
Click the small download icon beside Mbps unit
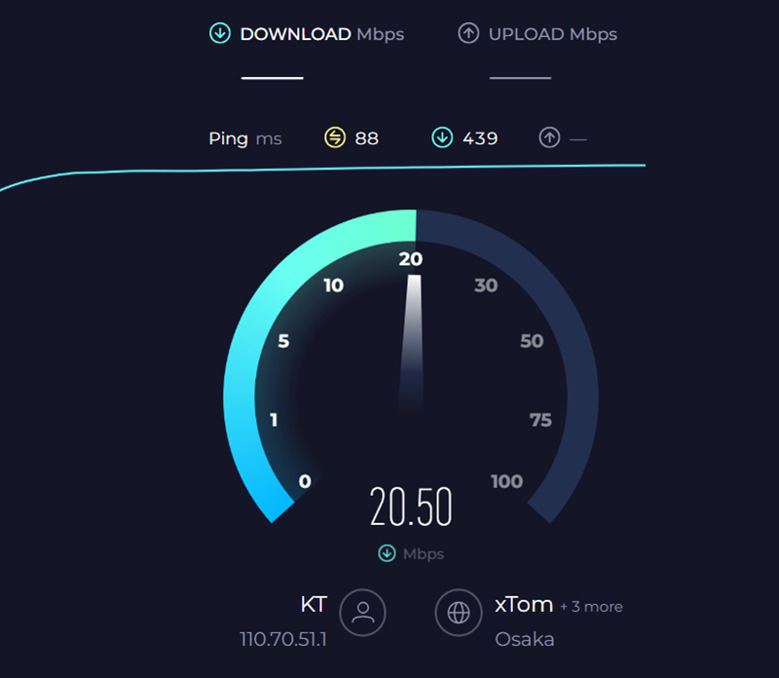tap(387, 552)
